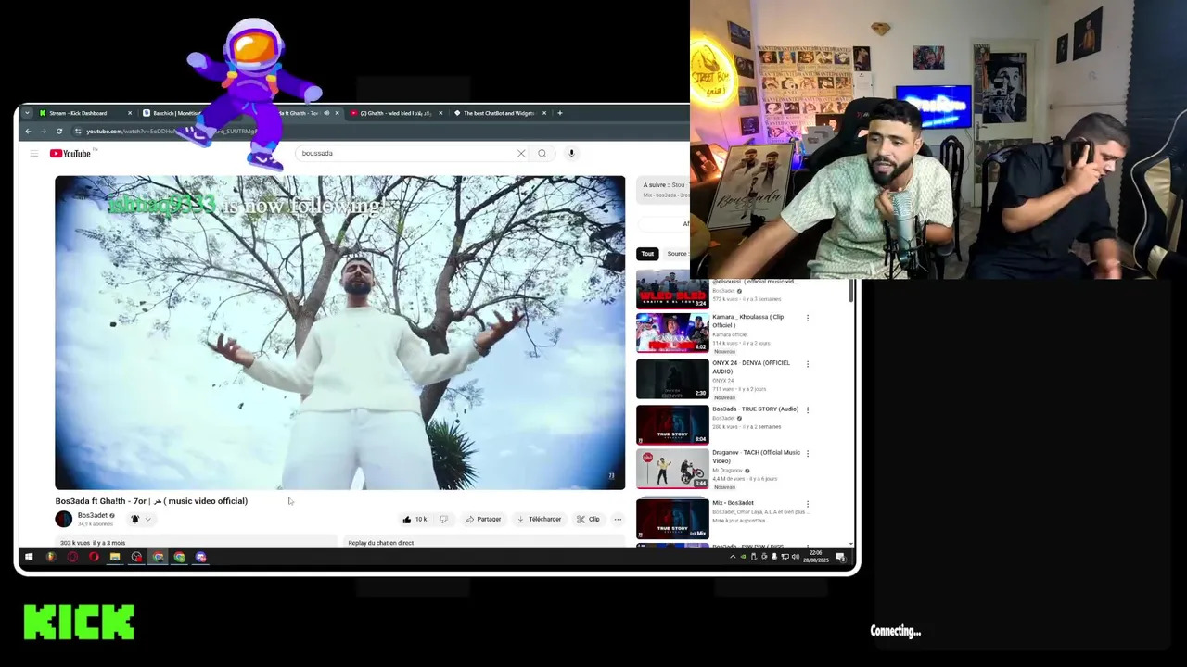
Task: Open the tab search dropdown
Action: click(27, 113)
